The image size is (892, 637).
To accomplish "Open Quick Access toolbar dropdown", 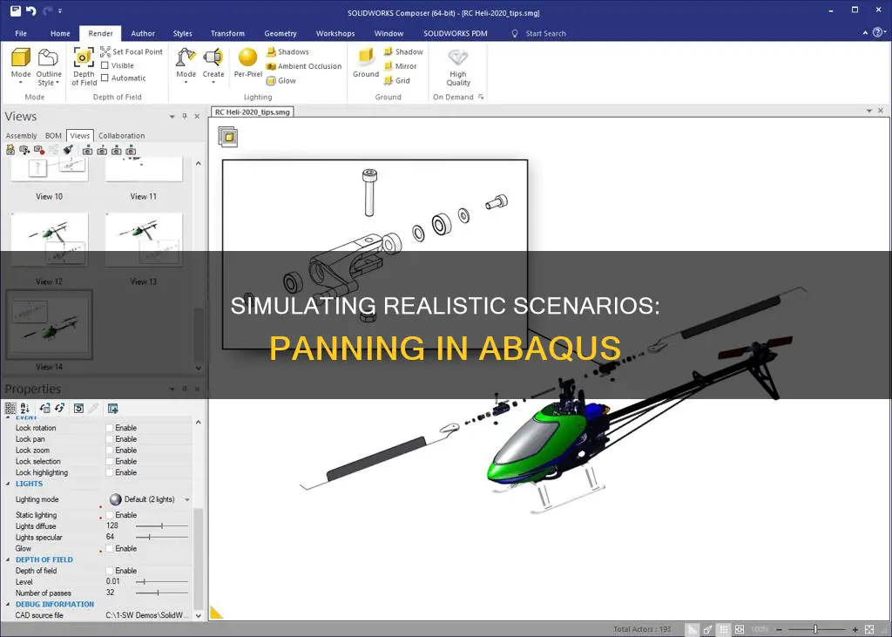I will tap(60, 10).
